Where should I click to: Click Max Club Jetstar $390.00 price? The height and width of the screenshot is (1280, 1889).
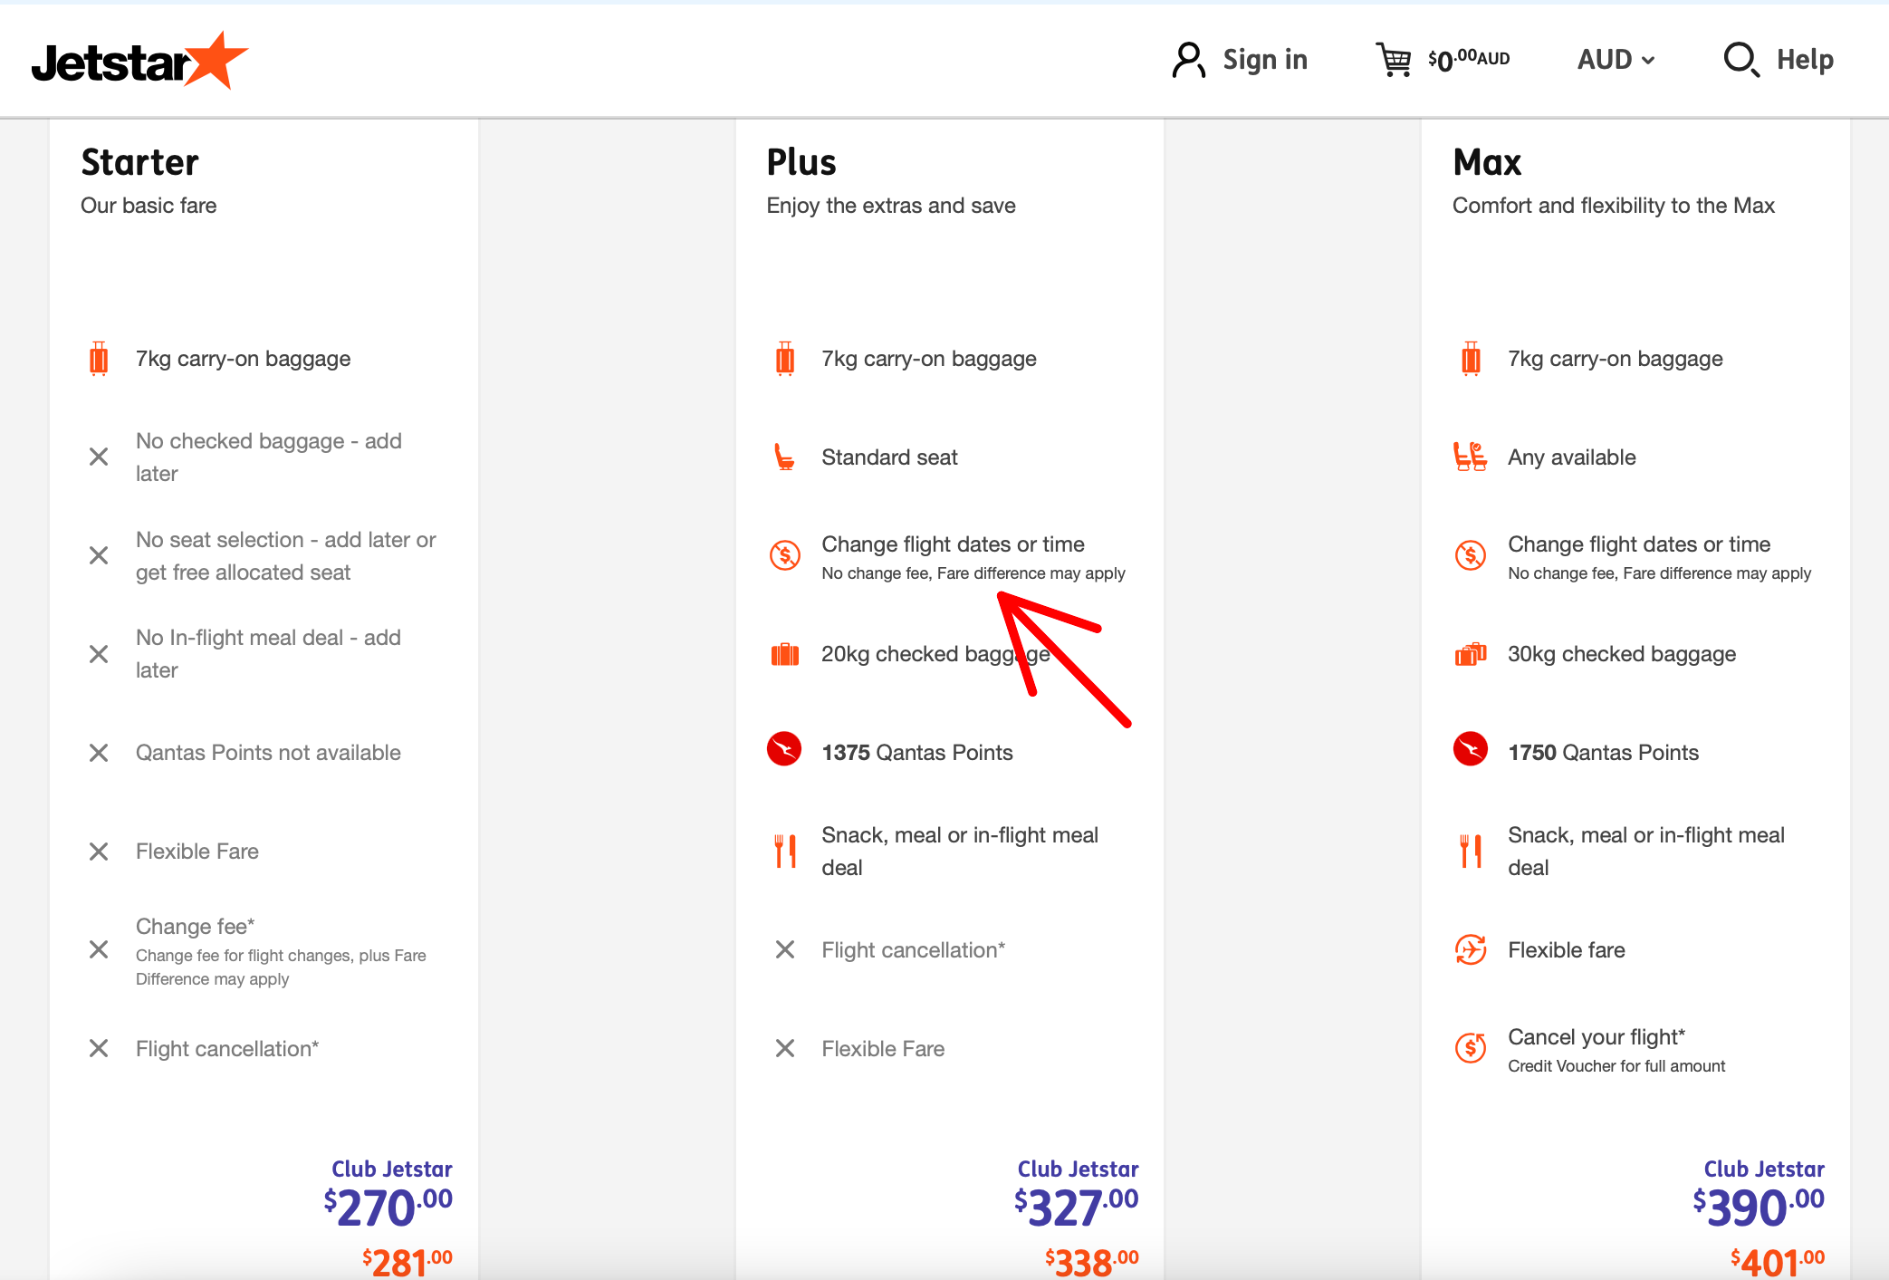click(x=1759, y=1208)
